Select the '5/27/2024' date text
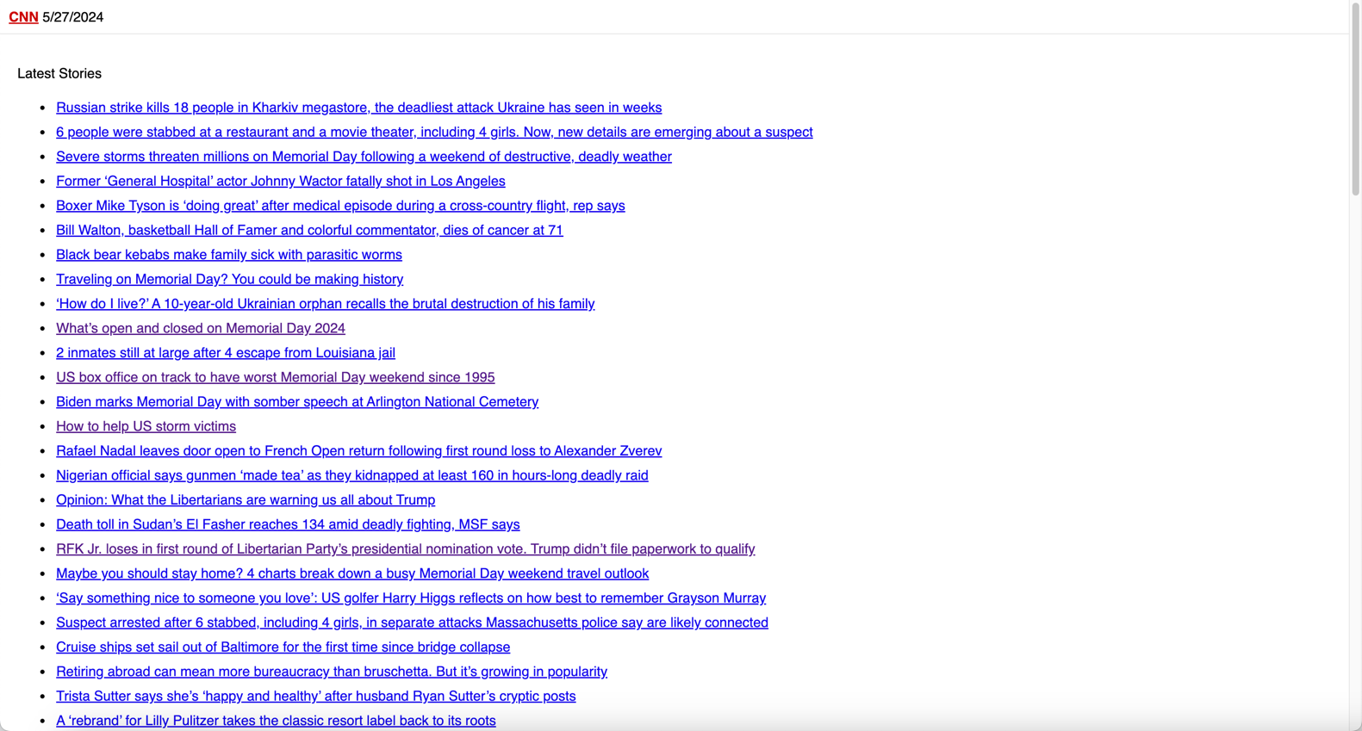Screen dimensions: 1362x731 pyautogui.click(x=73, y=17)
